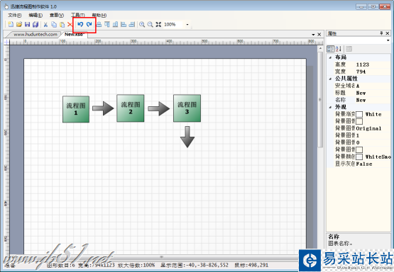394x272 pixels.
Task: Collapse the 布局 property group
Action: [x=330, y=57]
